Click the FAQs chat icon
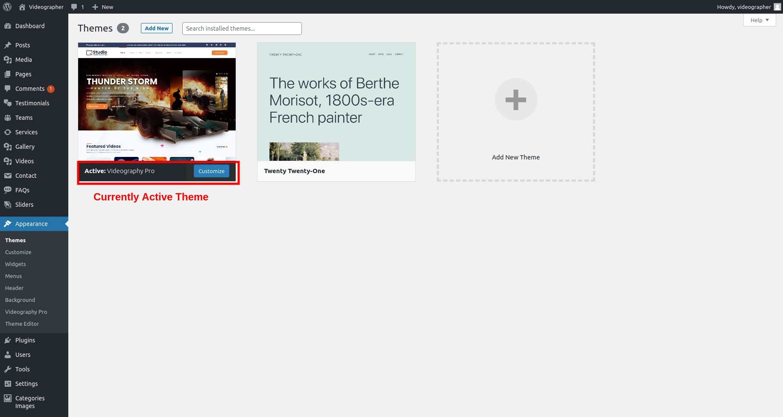The height and width of the screenshot is (417, 783). pyautogui.click(x=8, y=190)
